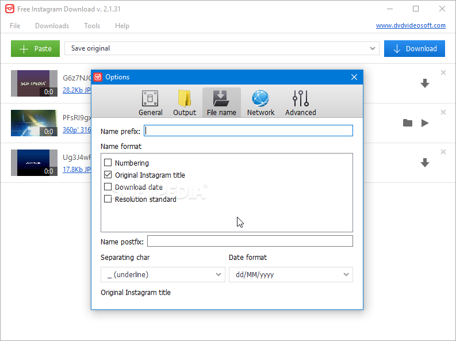Click the 360p video quality link
This screenshot has height=341, width=456.
tap(77, 129)
